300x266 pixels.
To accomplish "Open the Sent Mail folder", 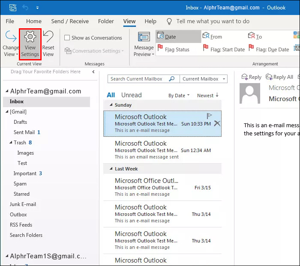I will 24,132.
